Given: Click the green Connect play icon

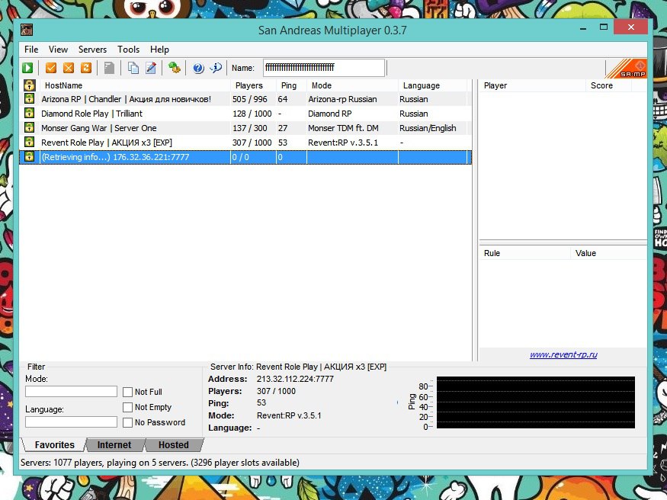Looking at the screenshot, I should point(28,68).
